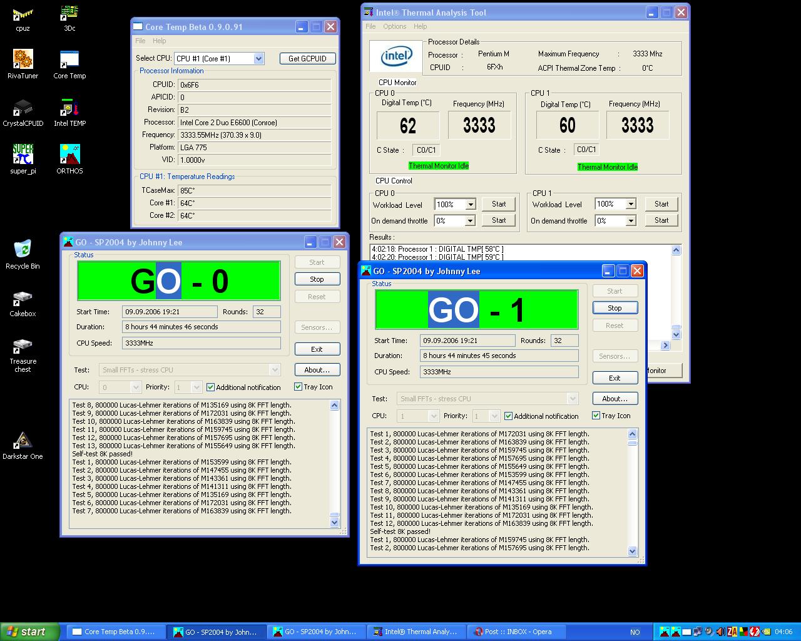The height and width of the screenshot is (641, 801).
Task: Open Priority dropdown in GO - 0 window
Action: [196, 387]
